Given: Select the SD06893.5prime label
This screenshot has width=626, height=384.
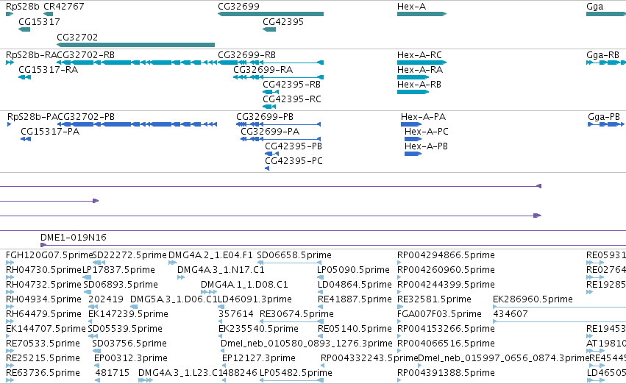Looking at the screenshot, I should click(x=121, y=285).
